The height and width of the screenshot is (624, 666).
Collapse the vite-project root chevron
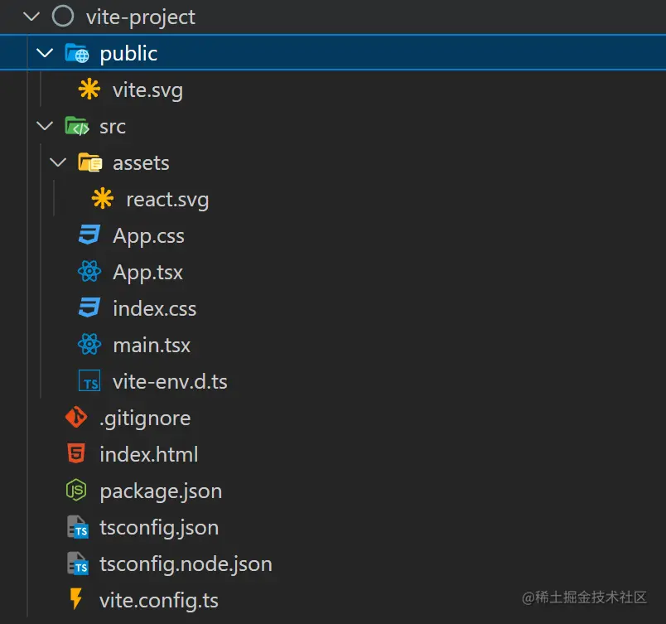(31, 17)
